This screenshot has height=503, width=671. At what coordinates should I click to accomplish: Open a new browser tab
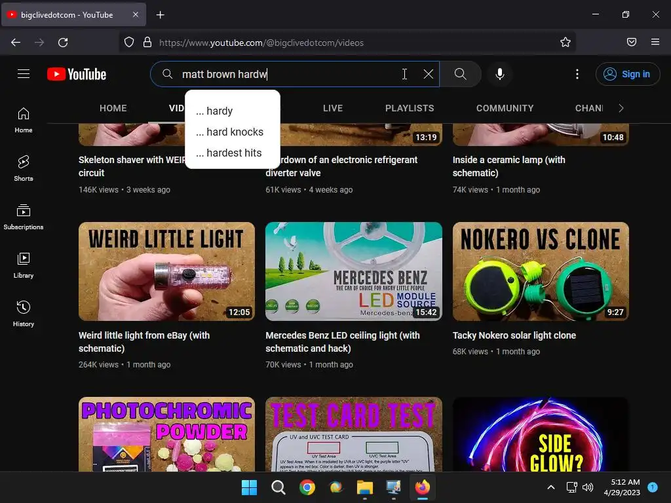160,15
